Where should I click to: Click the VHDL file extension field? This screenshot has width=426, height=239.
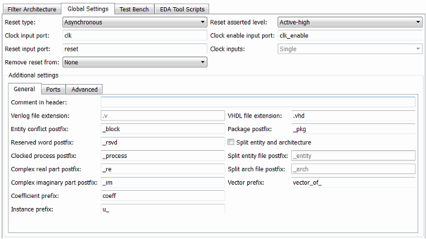pos(353,116)
